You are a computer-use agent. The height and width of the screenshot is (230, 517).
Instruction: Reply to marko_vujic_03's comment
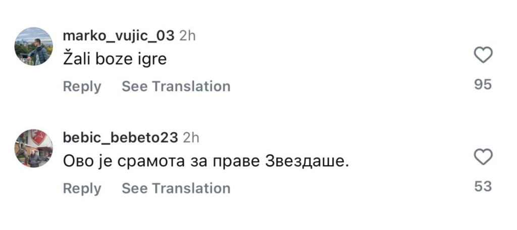click(82, 87)
